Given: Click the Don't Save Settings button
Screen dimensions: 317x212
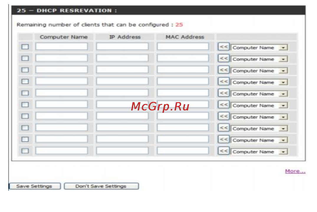Looking at the screenshot, I should point(101,186).
